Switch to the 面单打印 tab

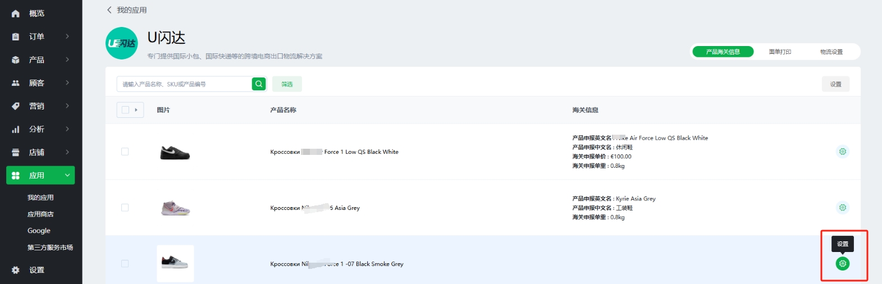coord(780,52)
